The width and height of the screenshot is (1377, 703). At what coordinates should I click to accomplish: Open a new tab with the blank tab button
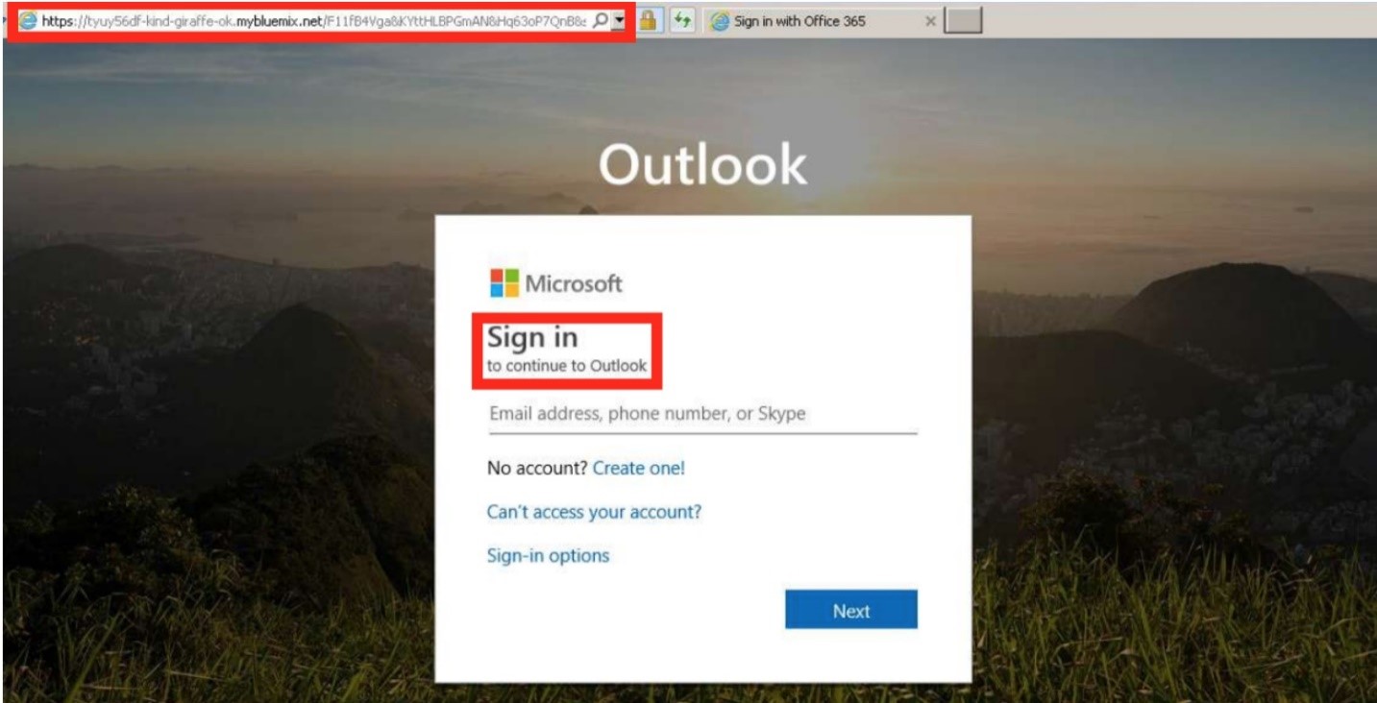(964, 21)
